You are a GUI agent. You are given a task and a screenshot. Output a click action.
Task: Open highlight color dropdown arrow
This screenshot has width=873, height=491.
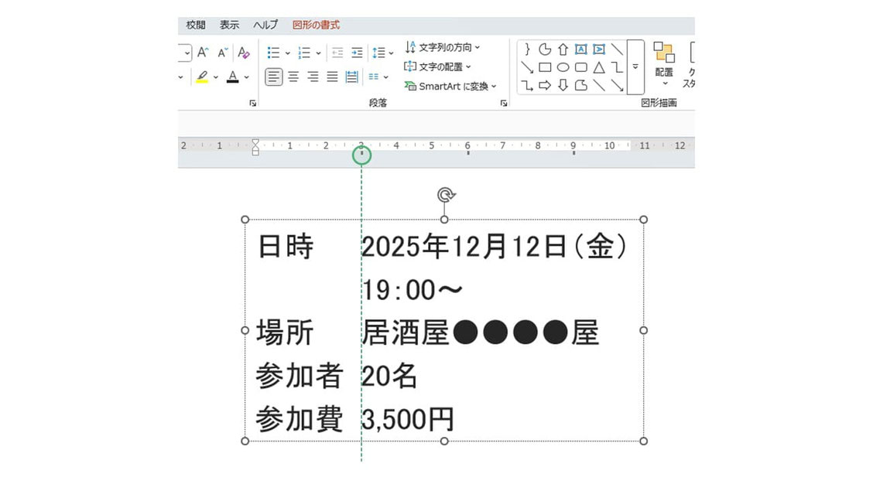coord(216,77)
